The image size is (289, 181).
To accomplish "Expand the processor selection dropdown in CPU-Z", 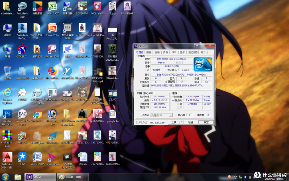I will [162, 115].
